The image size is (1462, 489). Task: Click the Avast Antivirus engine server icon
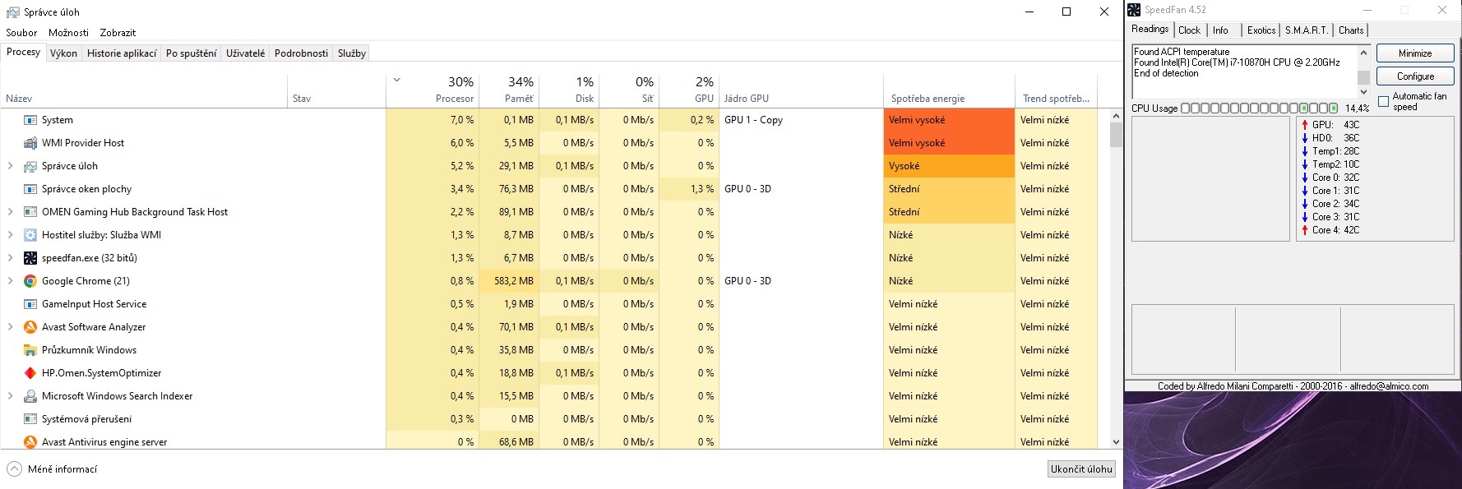click(30, 442)
